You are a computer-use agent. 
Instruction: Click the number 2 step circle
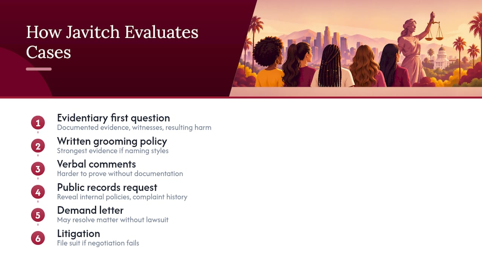(x=38, y=146)
